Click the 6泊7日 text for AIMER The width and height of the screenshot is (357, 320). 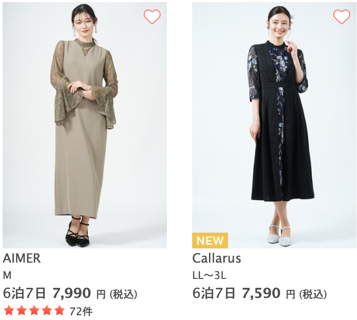point(24,293)
